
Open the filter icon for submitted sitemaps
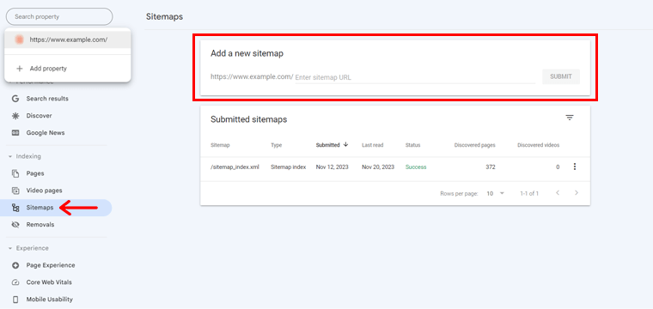pos(570,118)
